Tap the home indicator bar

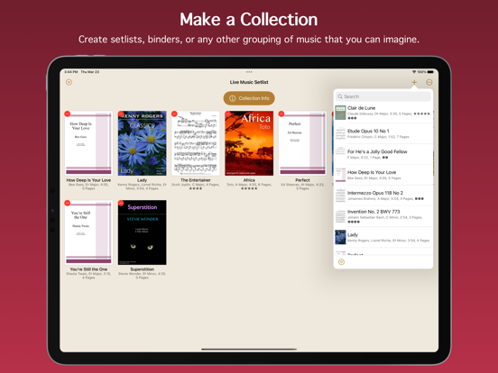[249, 350]
